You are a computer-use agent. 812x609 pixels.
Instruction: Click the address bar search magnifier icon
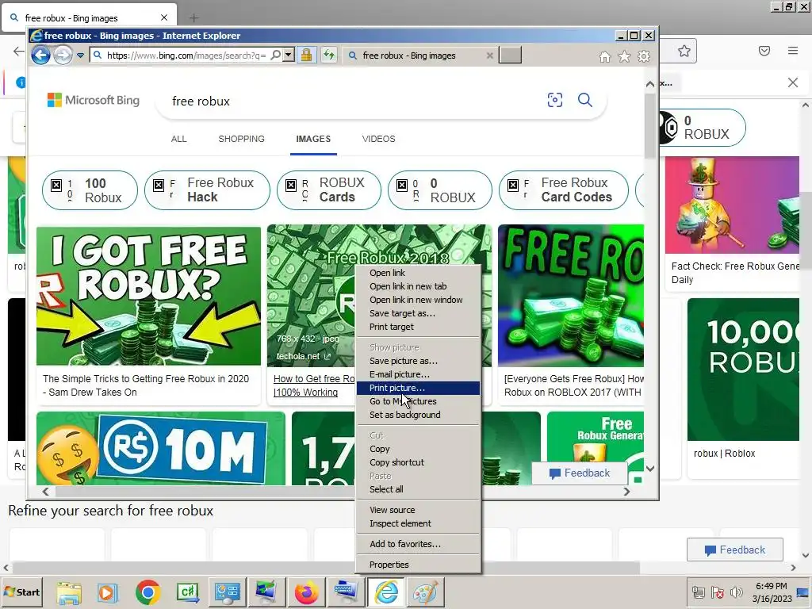(x=277, y=55)
